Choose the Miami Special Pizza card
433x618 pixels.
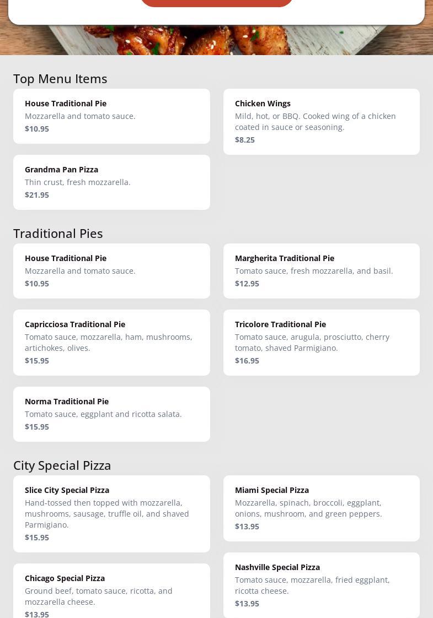pyautogui.click(x=321, y=508)
